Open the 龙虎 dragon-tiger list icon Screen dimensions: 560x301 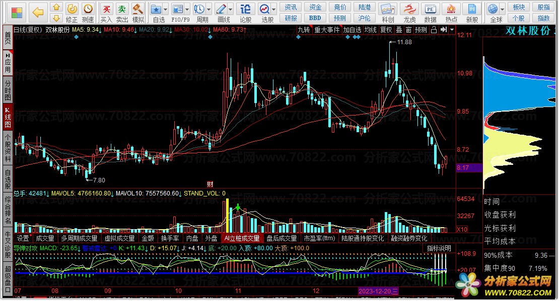click(409, 13)
